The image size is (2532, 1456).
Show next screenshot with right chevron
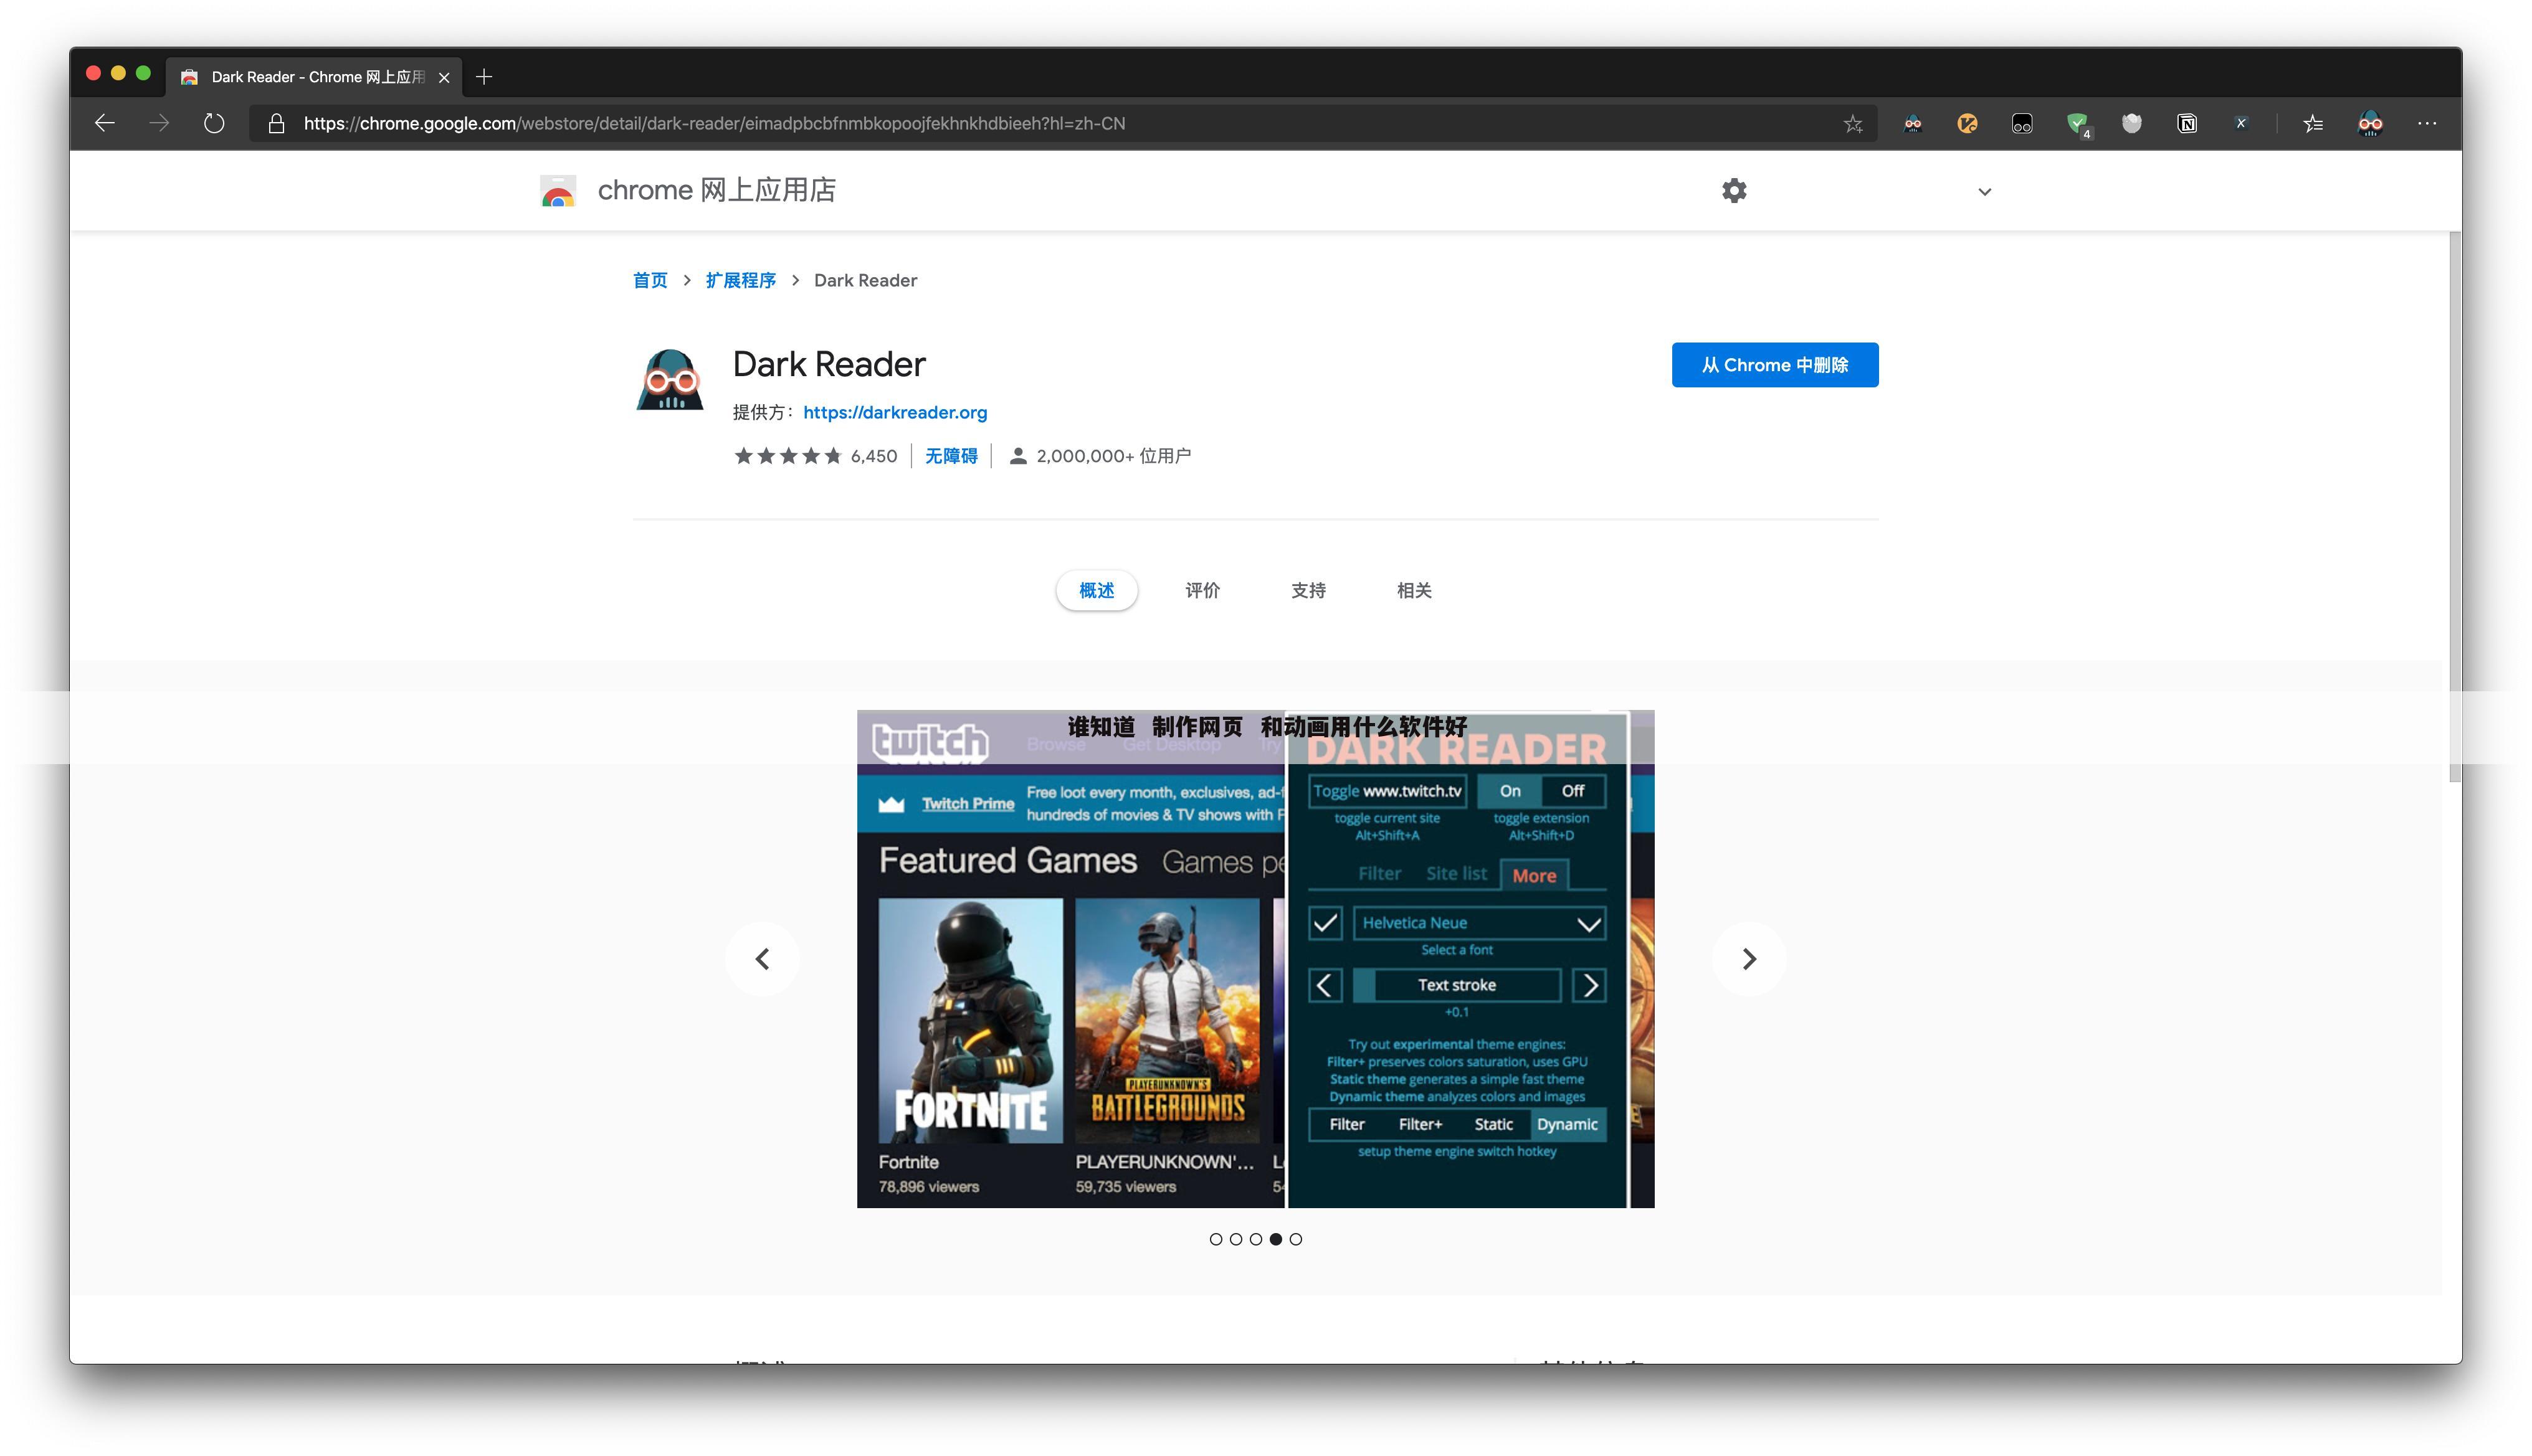pos(1748,959)
